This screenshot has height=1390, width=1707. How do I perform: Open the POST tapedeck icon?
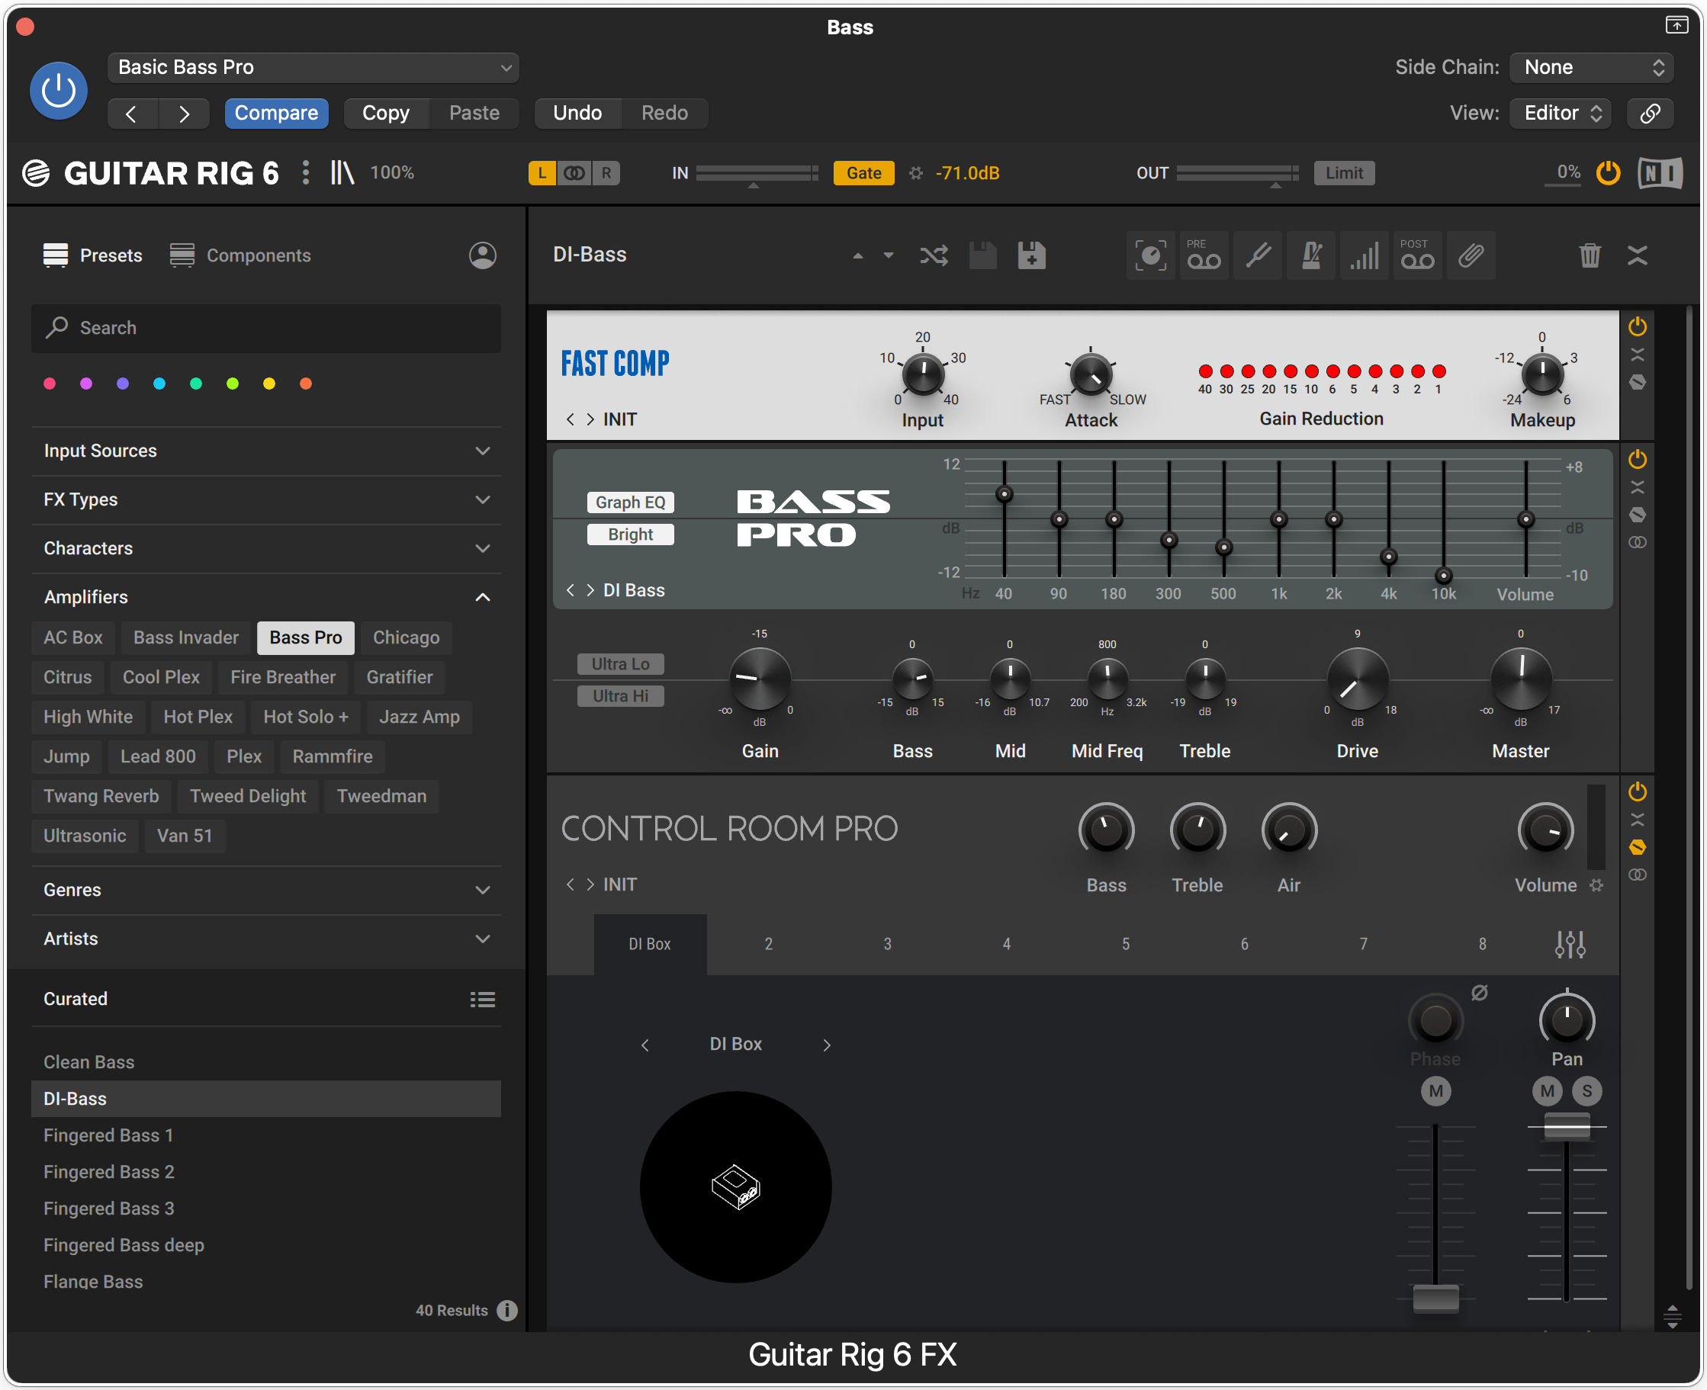pos(1417,255)
